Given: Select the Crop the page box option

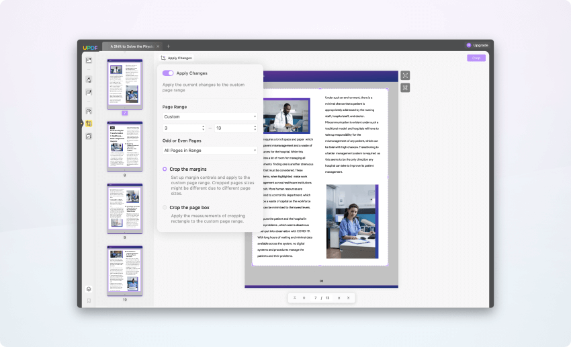Looking at the screenshot, I should 165,207.
